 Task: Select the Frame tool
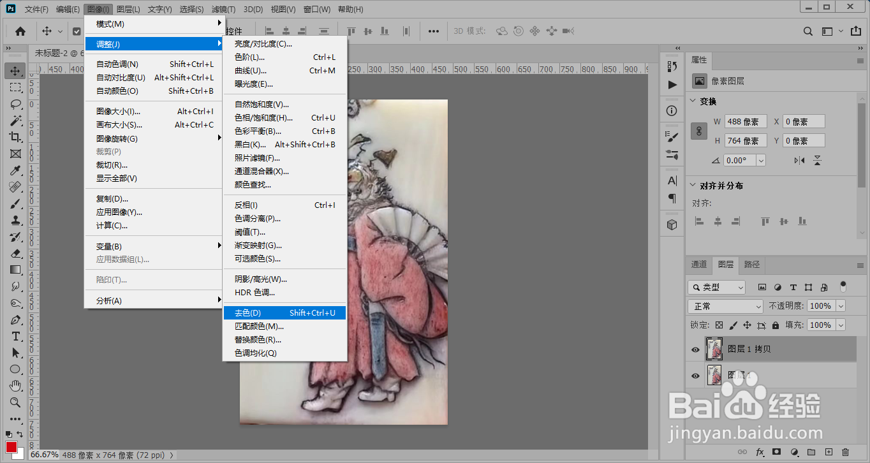coord(15,154)
